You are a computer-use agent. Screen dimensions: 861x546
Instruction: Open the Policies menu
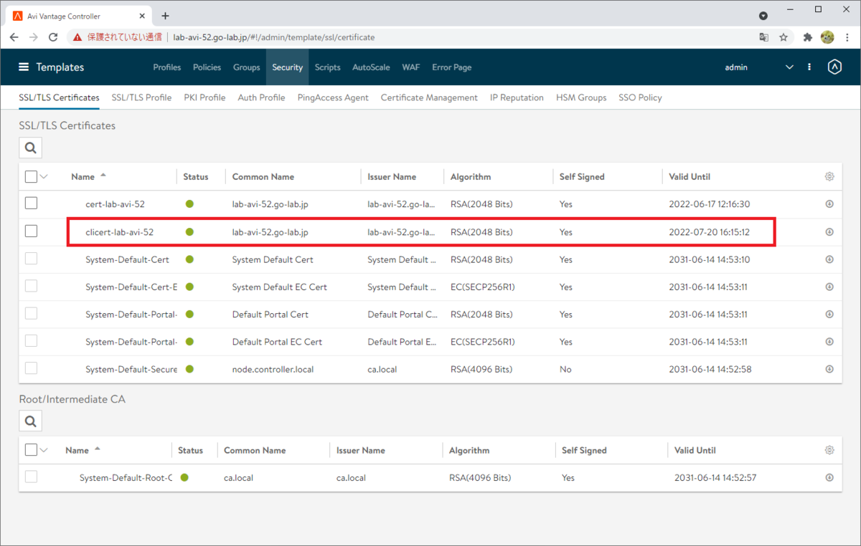click(x=207, y=67)
